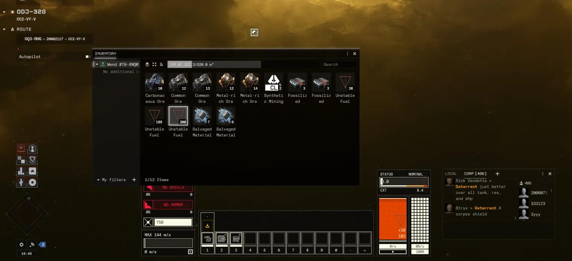Switch to the CORP chat tab
Screen dimensions: 572x261
[475, 174]
